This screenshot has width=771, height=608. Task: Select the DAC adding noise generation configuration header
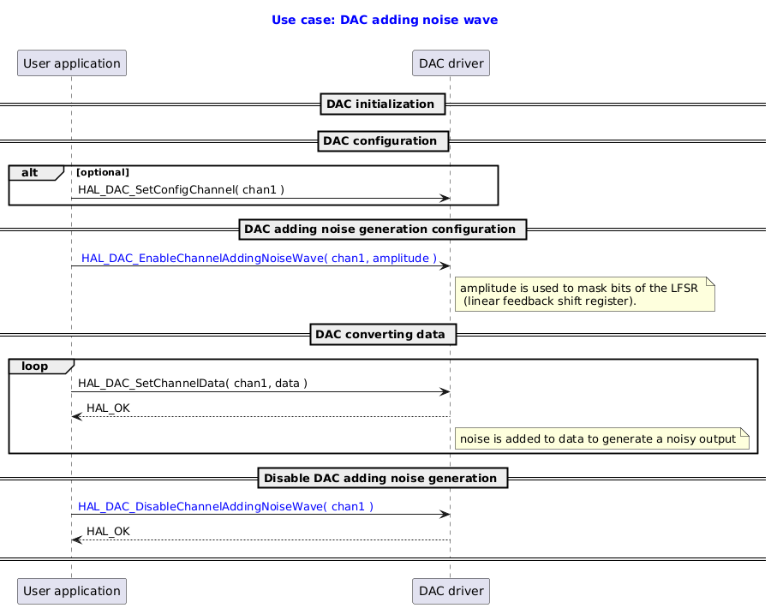pyautogui.click(x=382, y=229)
